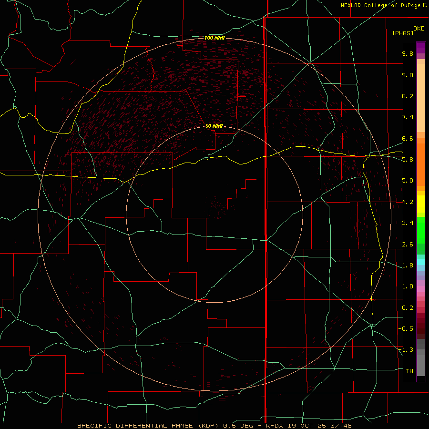This screenshot has height=429, width=429.
Task: Click the 4.2 value on color scale
Action: point(408,202)
